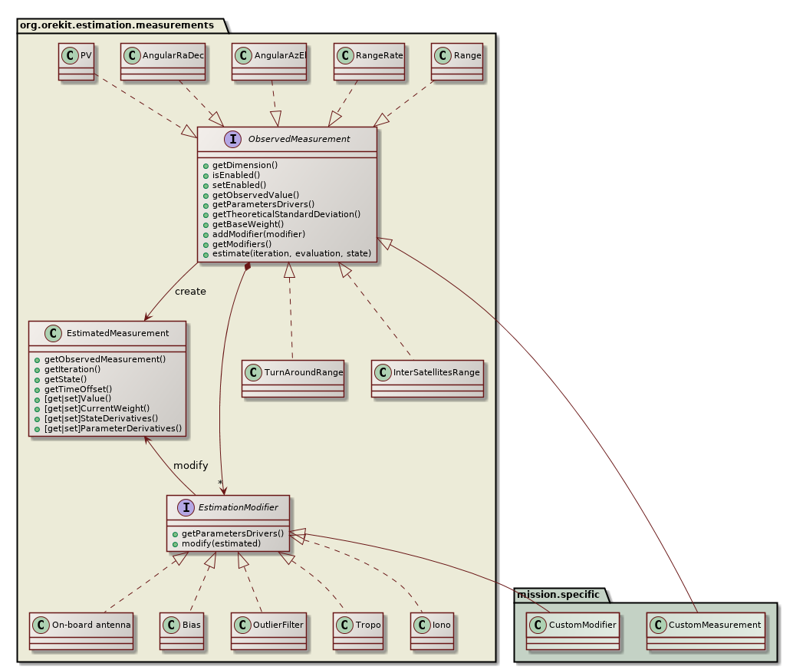Toggle visibility marker on modify(estimated) method
This screenshot has height=670, width=793.
coord(177,543)
